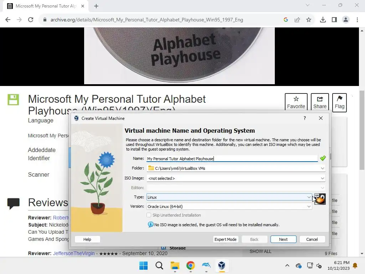Open OneDrive cloud tray icon
This screenshot has width=365, height=274.
pyautogui.click(x=299, y=265)
